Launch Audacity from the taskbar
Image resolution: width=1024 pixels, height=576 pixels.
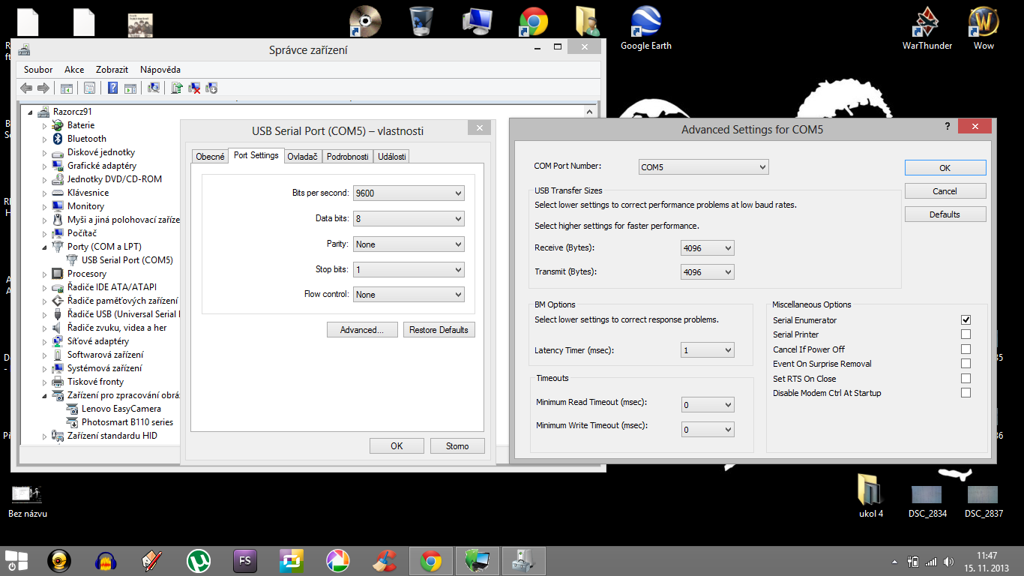tap(106, 561)
